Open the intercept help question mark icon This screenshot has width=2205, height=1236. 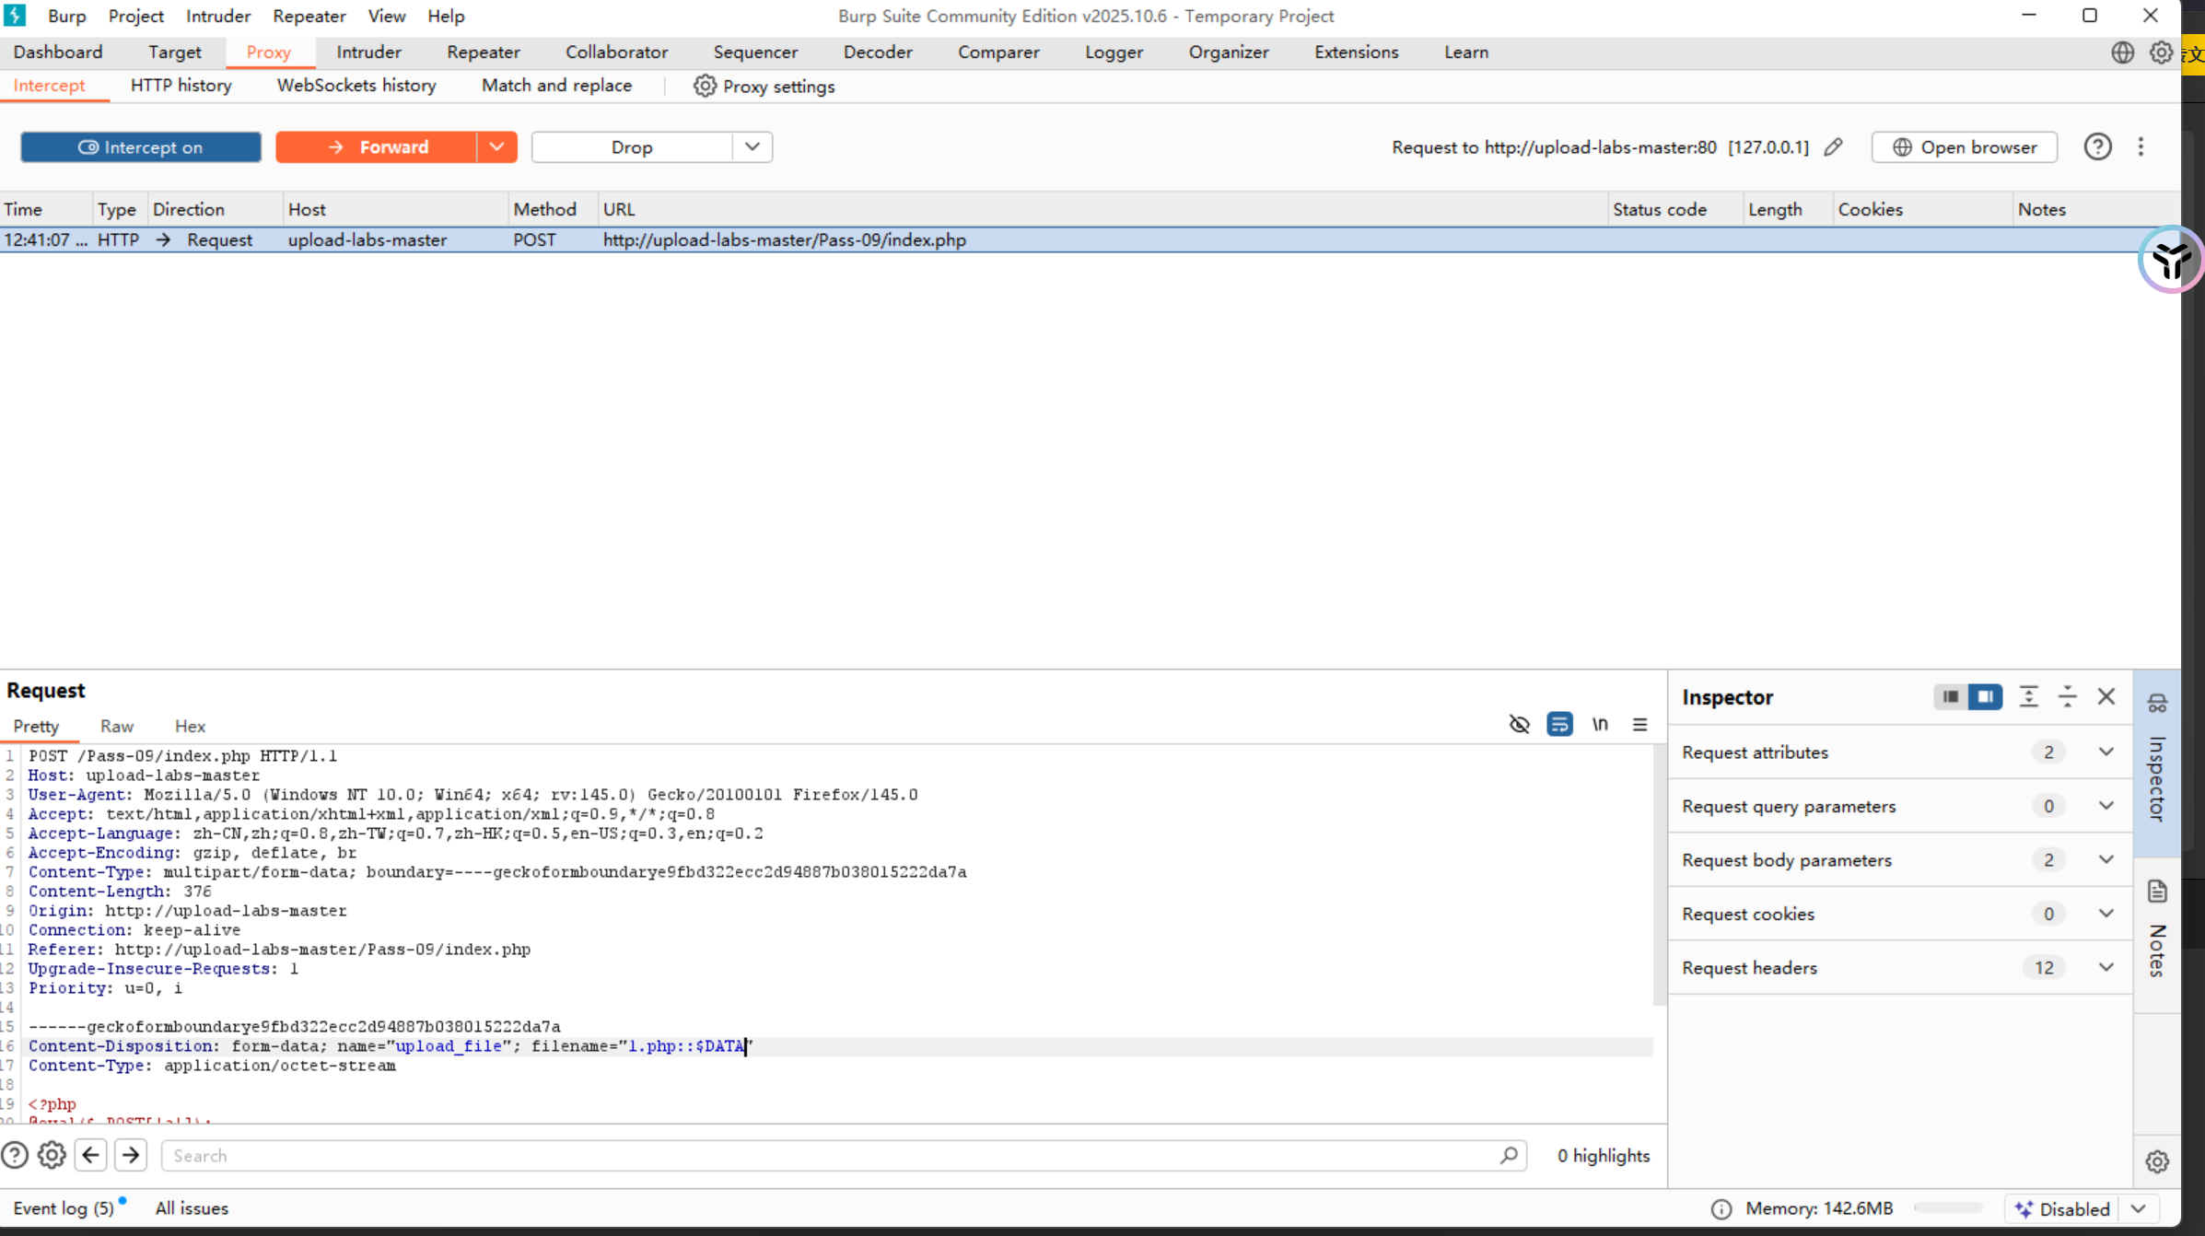(2097, 147)
